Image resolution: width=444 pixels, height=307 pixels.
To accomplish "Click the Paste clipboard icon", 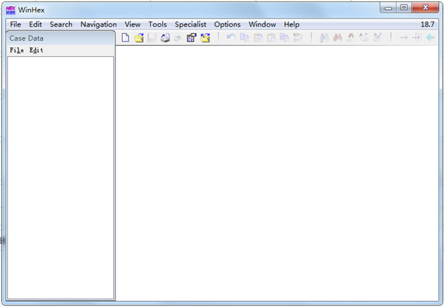I will click(272, 37).
